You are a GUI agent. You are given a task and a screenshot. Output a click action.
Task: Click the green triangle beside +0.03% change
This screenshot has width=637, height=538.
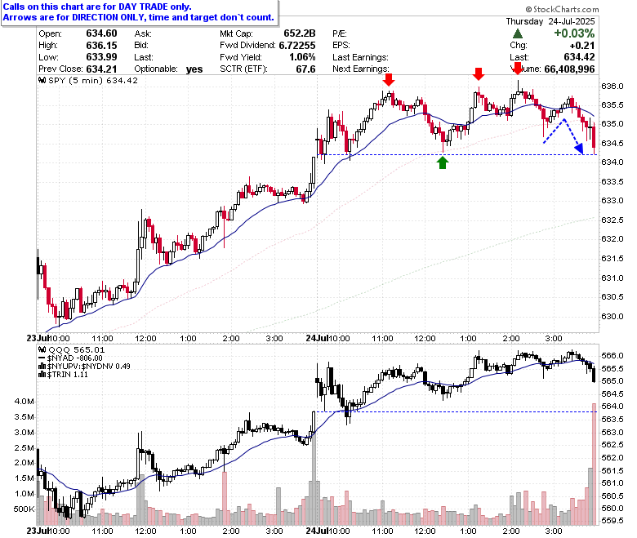(x=518, y=33)
